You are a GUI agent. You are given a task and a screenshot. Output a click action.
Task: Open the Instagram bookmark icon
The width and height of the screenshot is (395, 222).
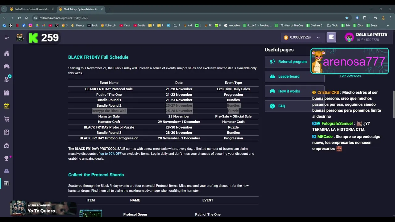point(30,26)
